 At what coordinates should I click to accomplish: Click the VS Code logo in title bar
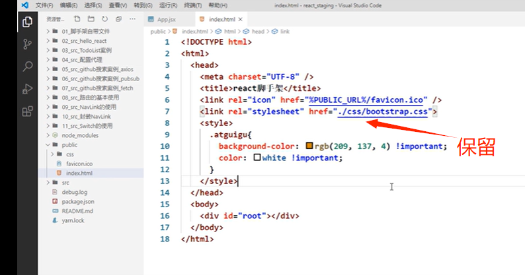click(x=24, y=5)
